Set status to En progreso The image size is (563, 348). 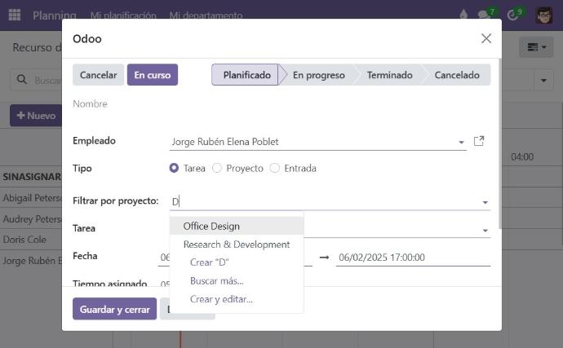pos(319,75)
